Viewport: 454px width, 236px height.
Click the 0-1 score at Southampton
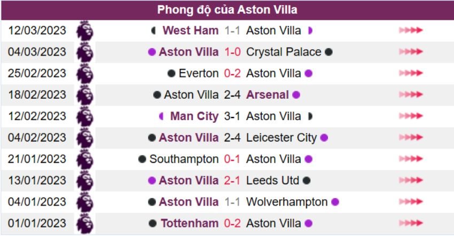232,159
